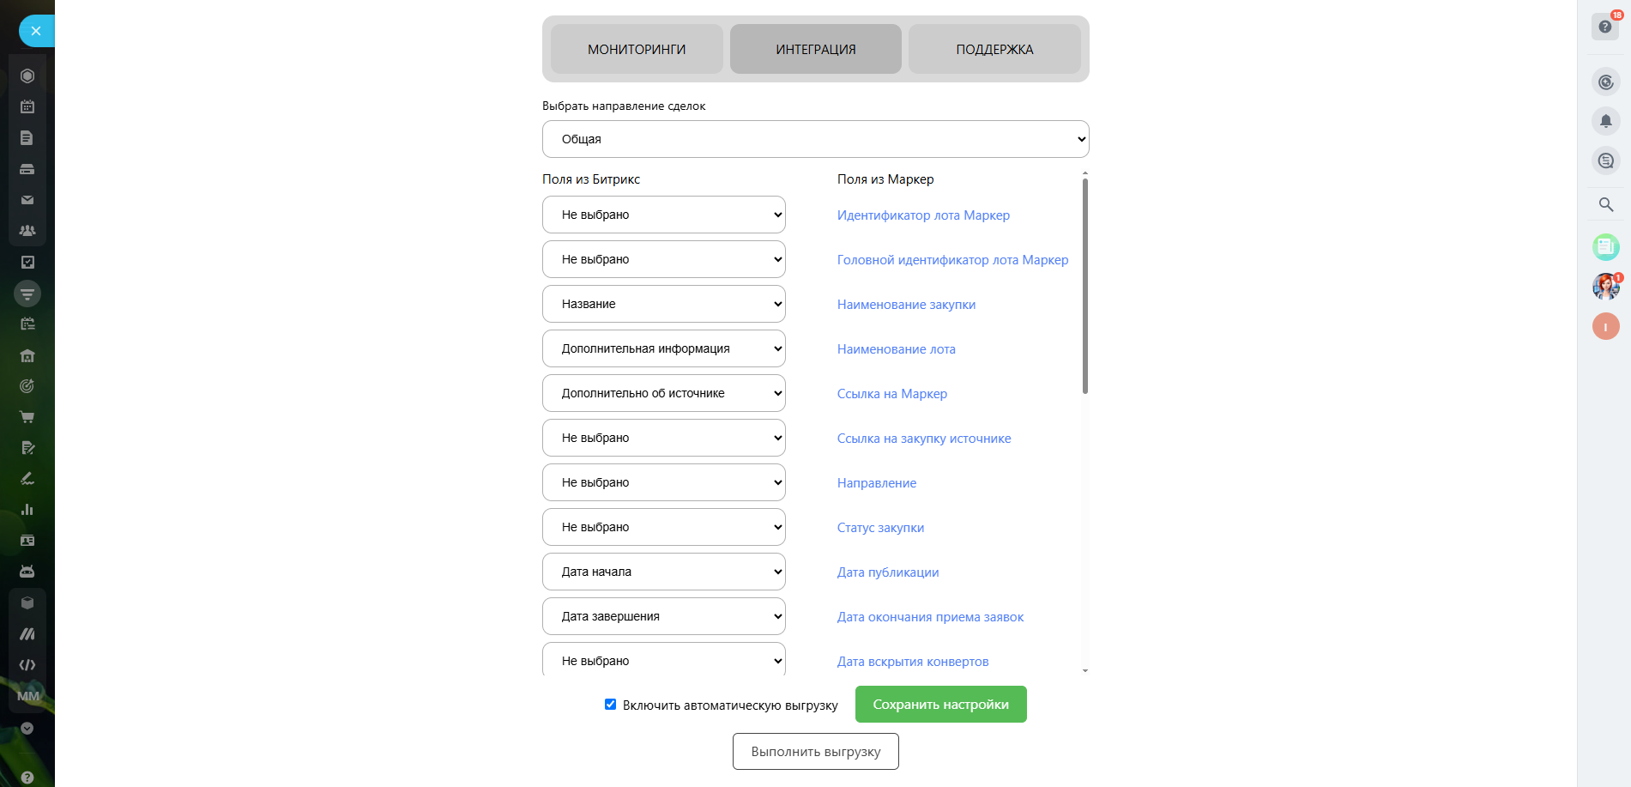This screenshot has width=1631, height=787.
Task: Open the calendar icon in left sidebar
Action: (x=27, y=107)
